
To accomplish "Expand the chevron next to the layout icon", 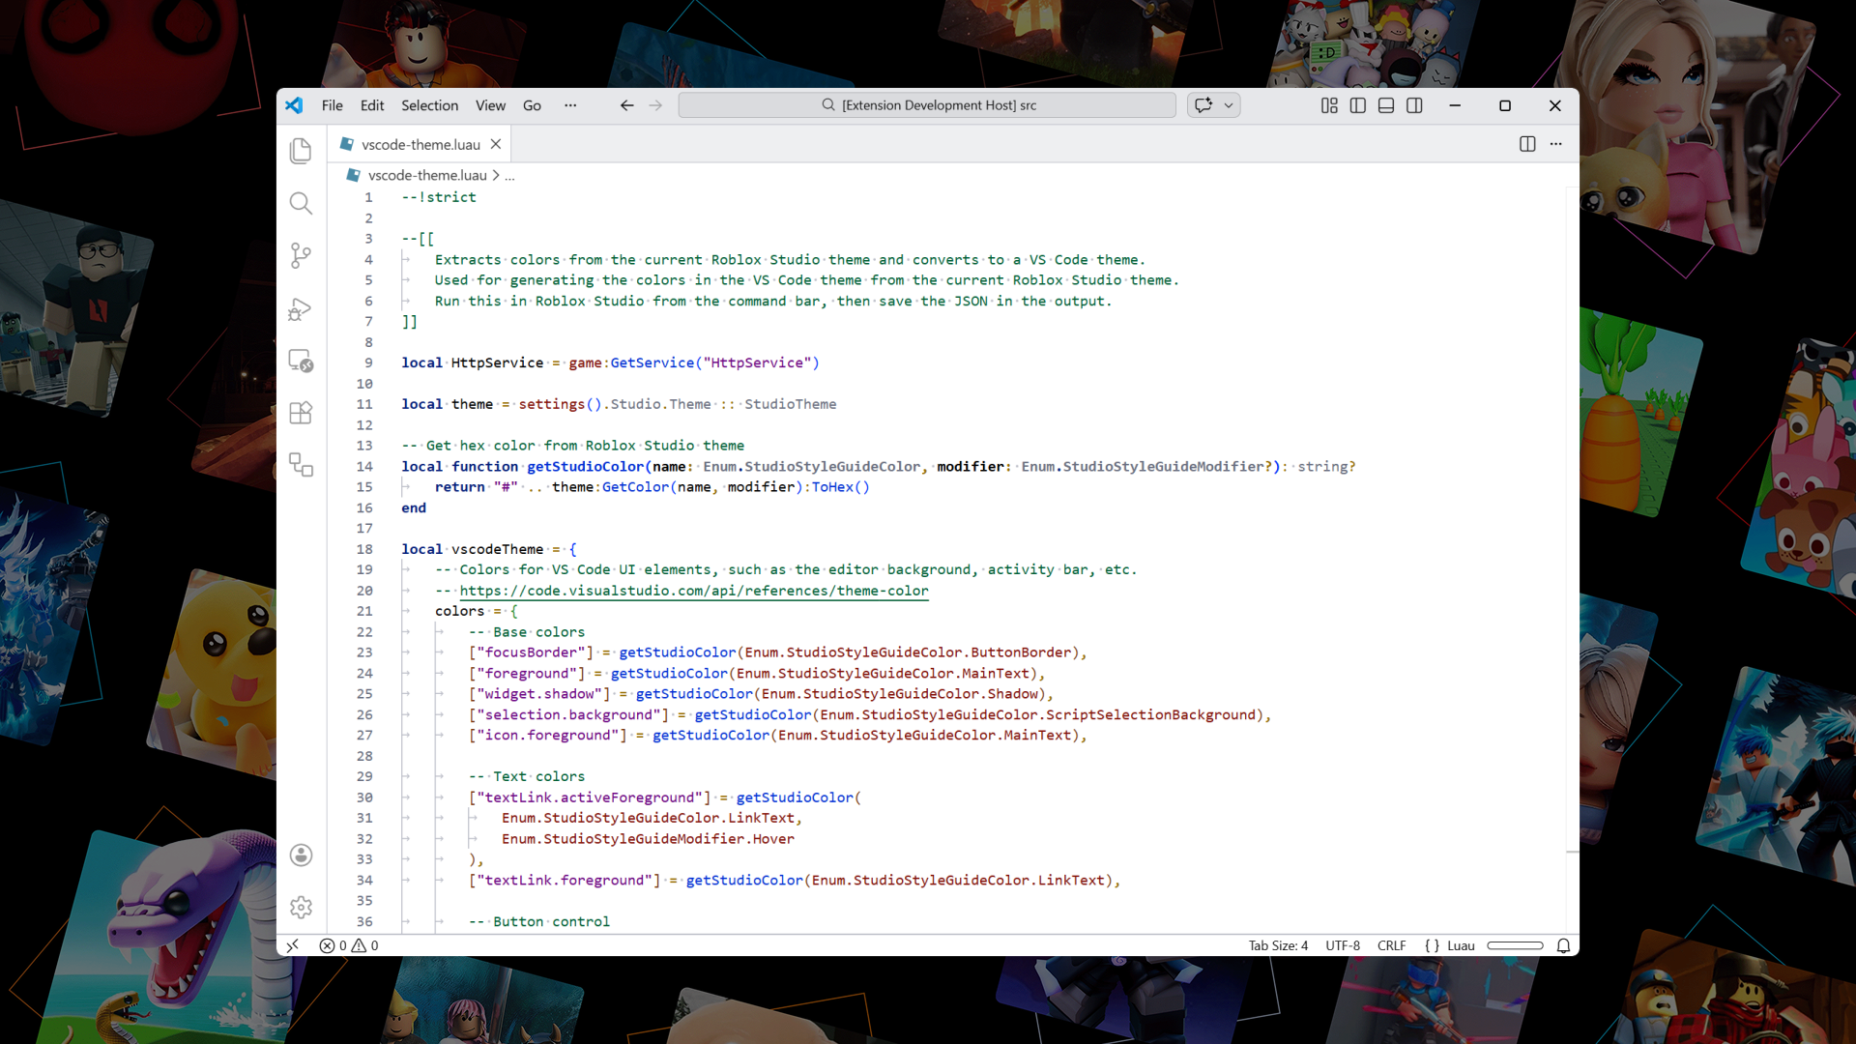I will 1226,105.
